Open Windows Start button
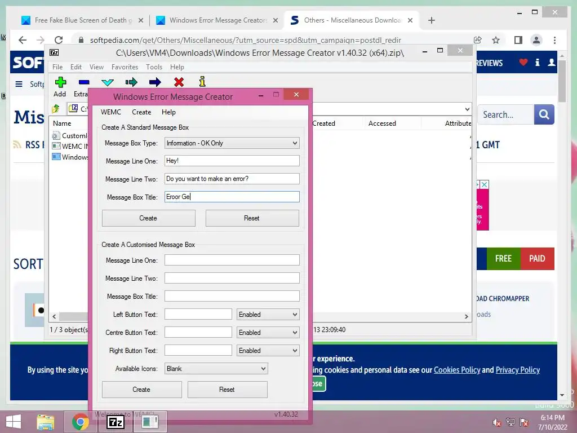The image size is (577, 433). 14,422
